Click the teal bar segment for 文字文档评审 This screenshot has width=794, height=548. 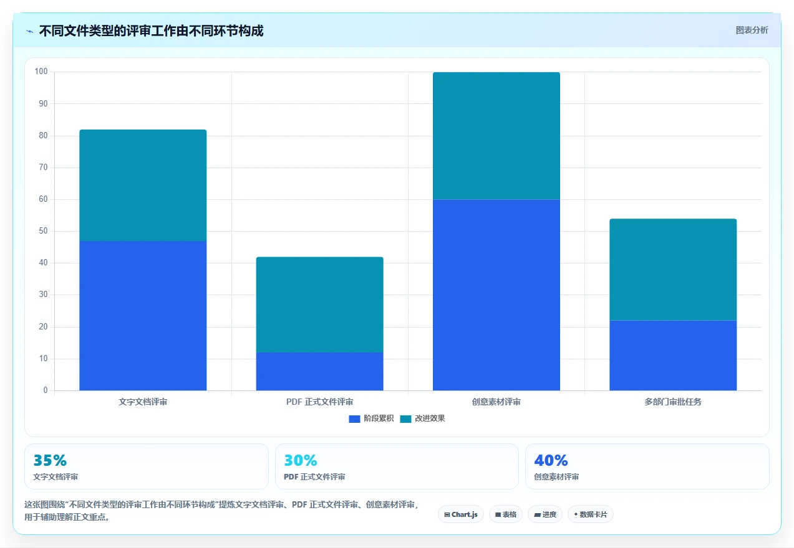(x=143, y=185)
